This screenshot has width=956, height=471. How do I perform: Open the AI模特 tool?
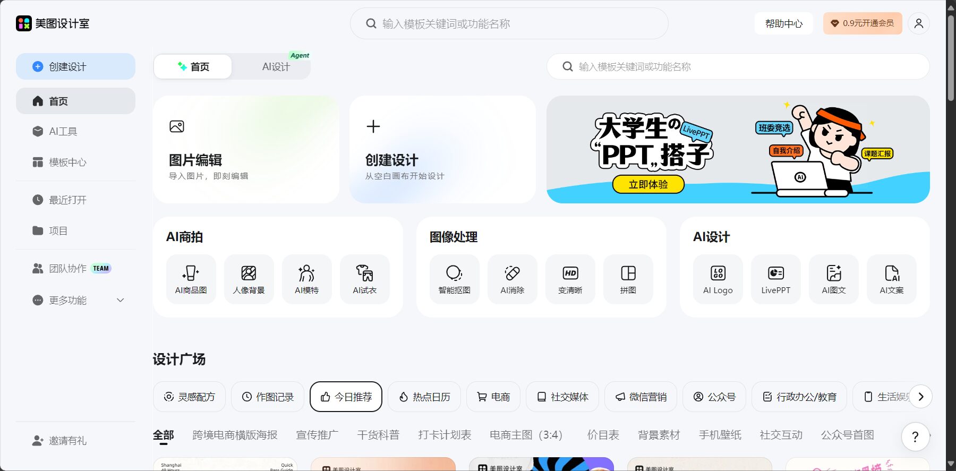pyautogui.click(x=307, y=279)
